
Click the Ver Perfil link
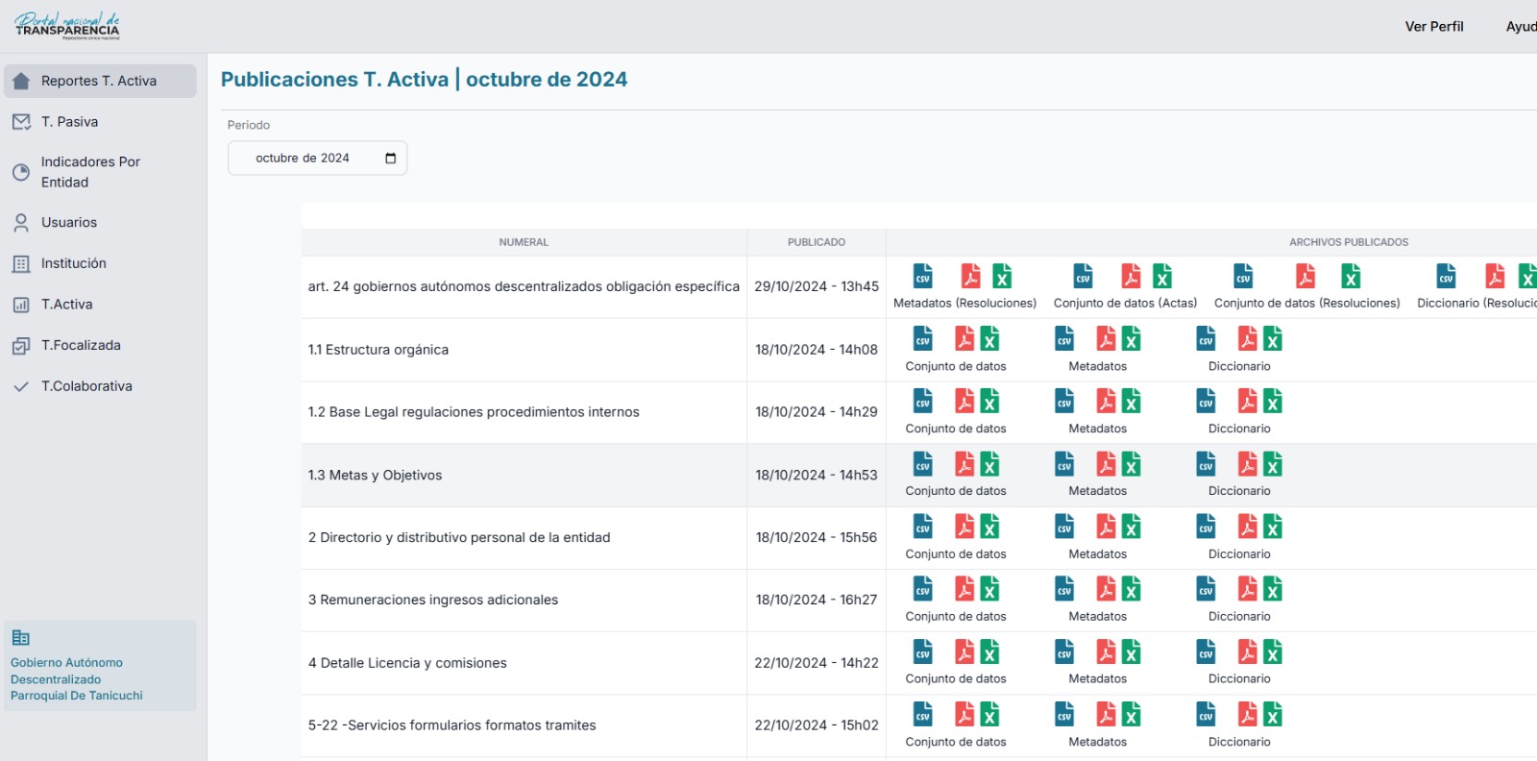pyautogui.click(x=1433, y=27)
